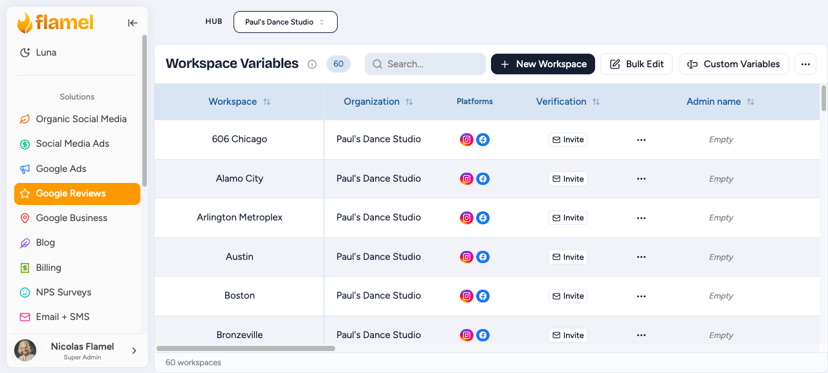Click Facebook icon in Arlington Metroplex row
Screen dimensions: 828x373
(483, 218)
